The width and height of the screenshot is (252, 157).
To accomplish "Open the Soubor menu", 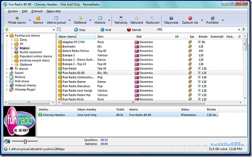I will click(13, 11).
